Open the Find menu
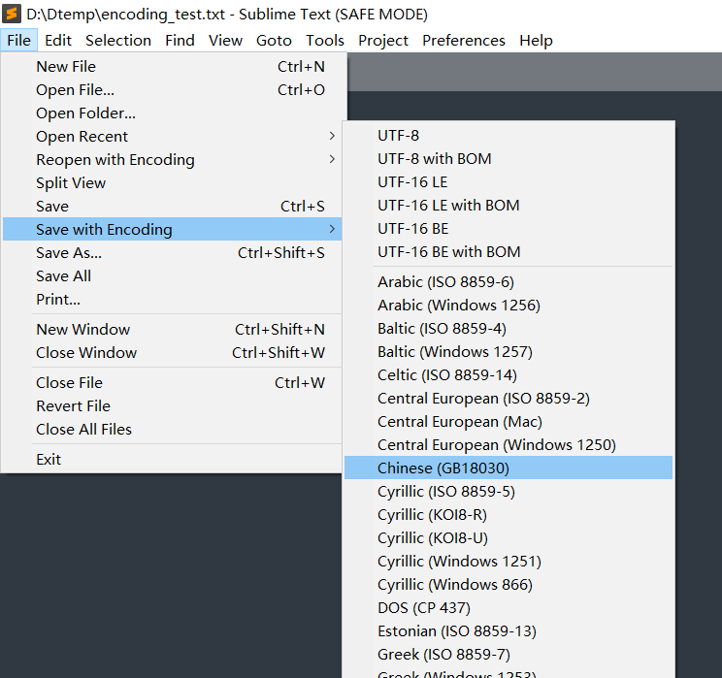The image size is (722, 678). [x=180, y=41]
